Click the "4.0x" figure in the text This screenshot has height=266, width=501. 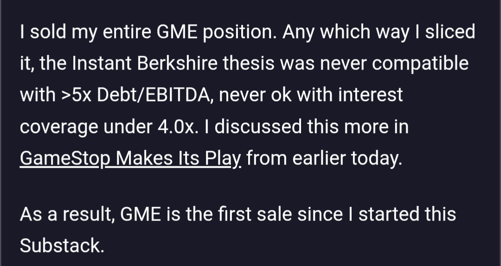(x=176, y=127)
